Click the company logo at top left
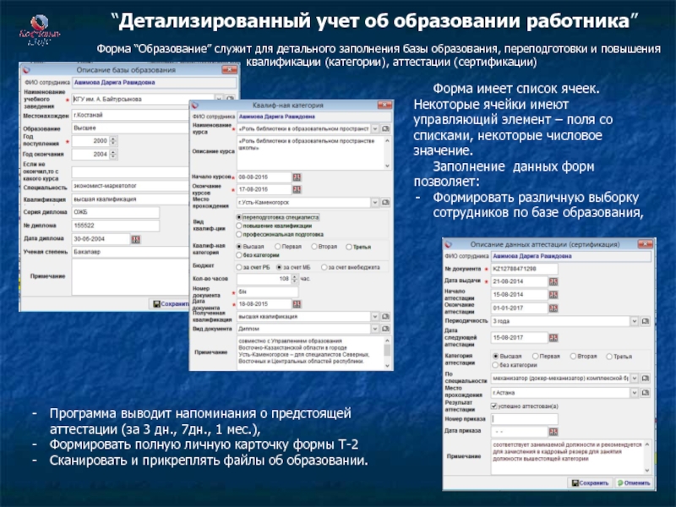Viewport: 676px width, 507px height. (39, 30)
